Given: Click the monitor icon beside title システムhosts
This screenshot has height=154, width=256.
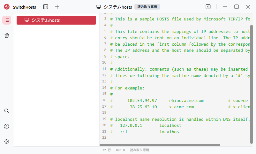Looking at the screenshot, I should tap(99, 7).
